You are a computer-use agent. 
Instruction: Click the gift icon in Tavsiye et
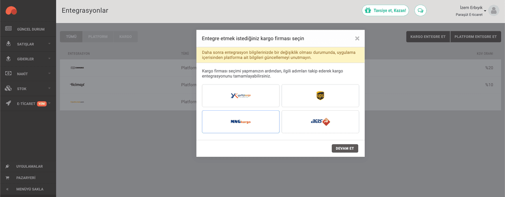pyautogui.click(x=368, y=11)
